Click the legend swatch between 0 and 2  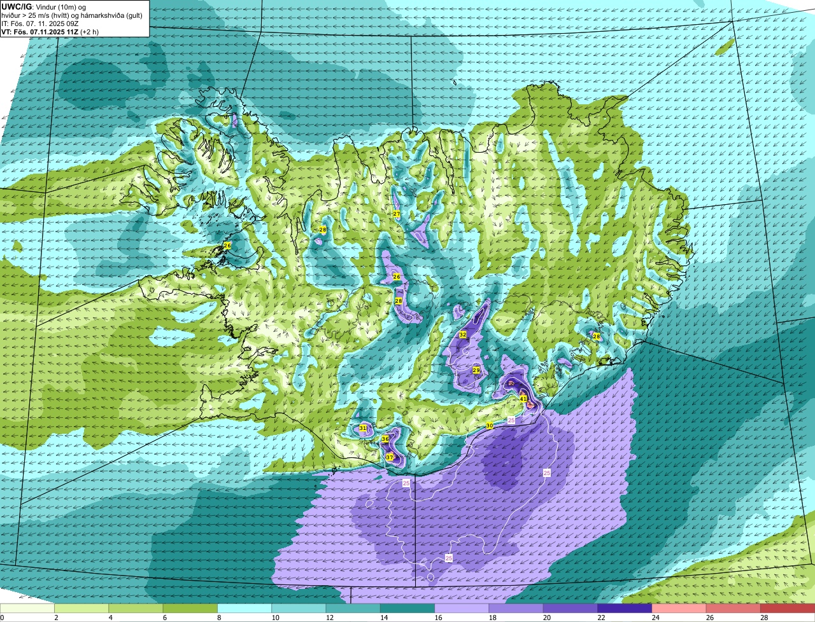tap(27, 609)
